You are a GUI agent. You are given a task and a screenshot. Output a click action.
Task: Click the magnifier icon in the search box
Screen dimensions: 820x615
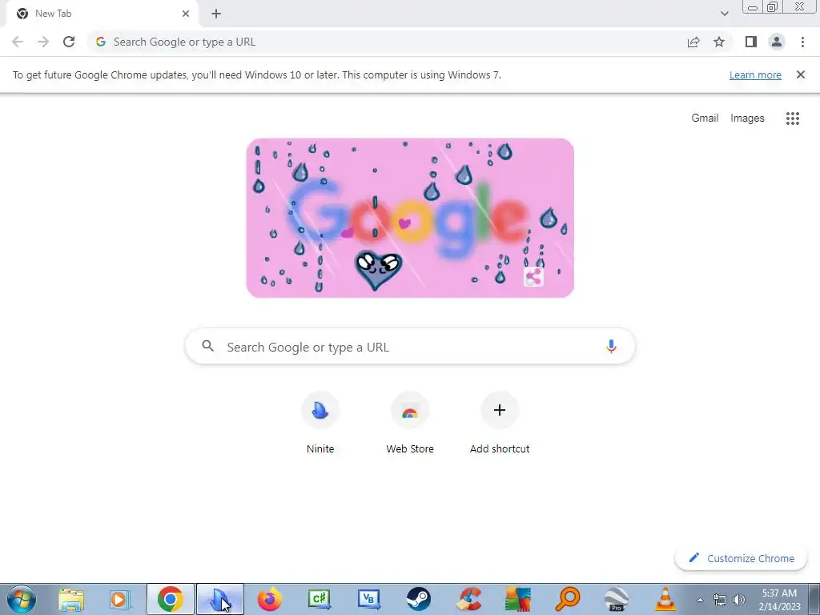click(x=207, y=346)
